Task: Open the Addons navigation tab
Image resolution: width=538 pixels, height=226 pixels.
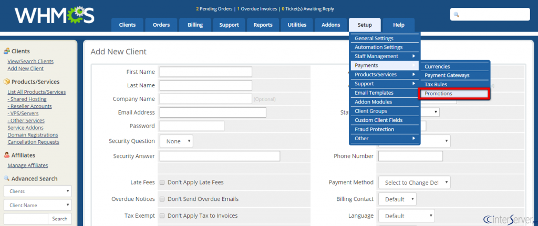Action: tap(331, 25)
